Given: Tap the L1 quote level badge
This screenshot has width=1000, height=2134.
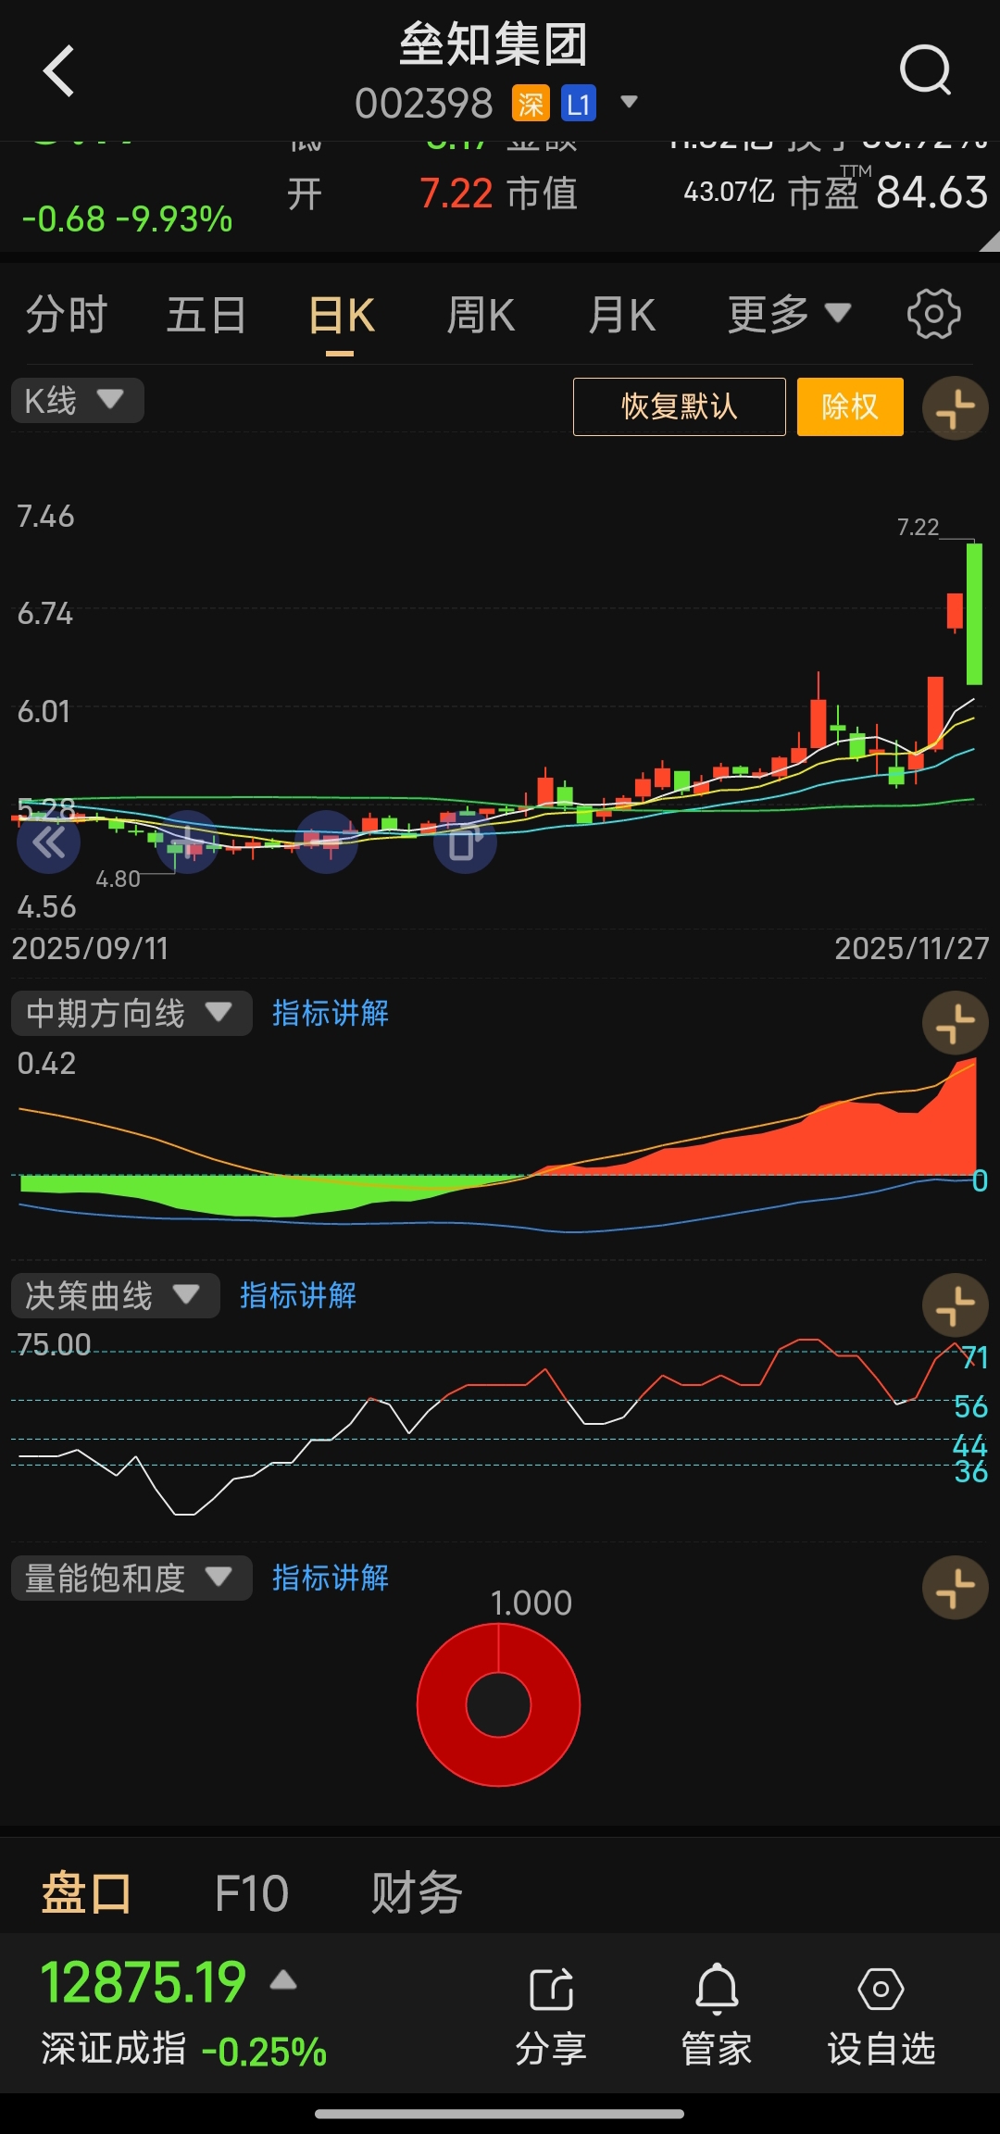Looking at the screenshot, I should [x=579, y=104].
